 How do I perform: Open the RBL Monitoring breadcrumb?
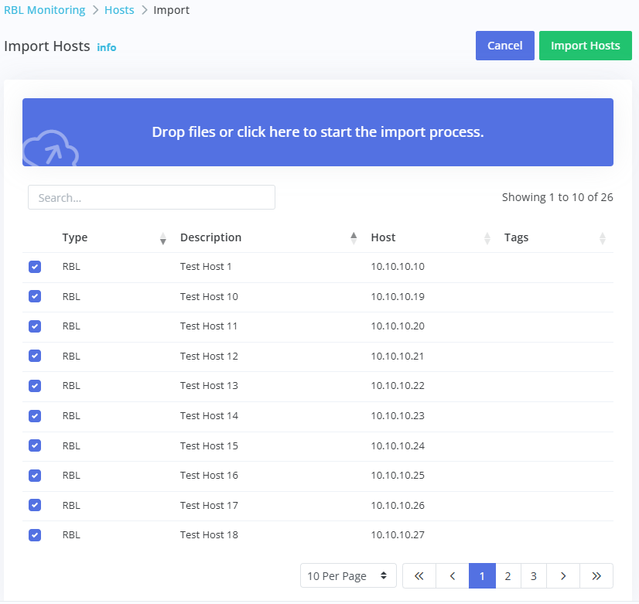point(45,10)
